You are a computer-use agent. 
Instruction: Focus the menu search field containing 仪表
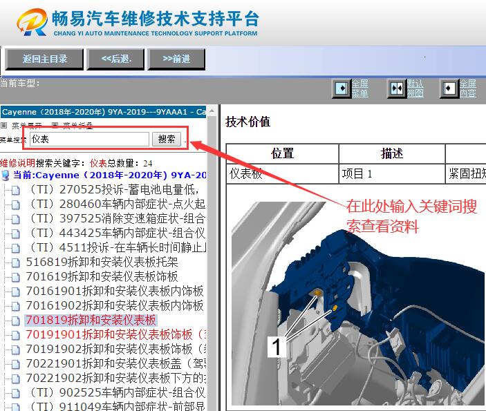coord(90,139)
